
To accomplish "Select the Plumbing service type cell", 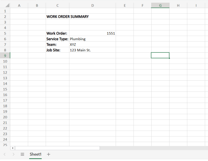I will [92, 39].
